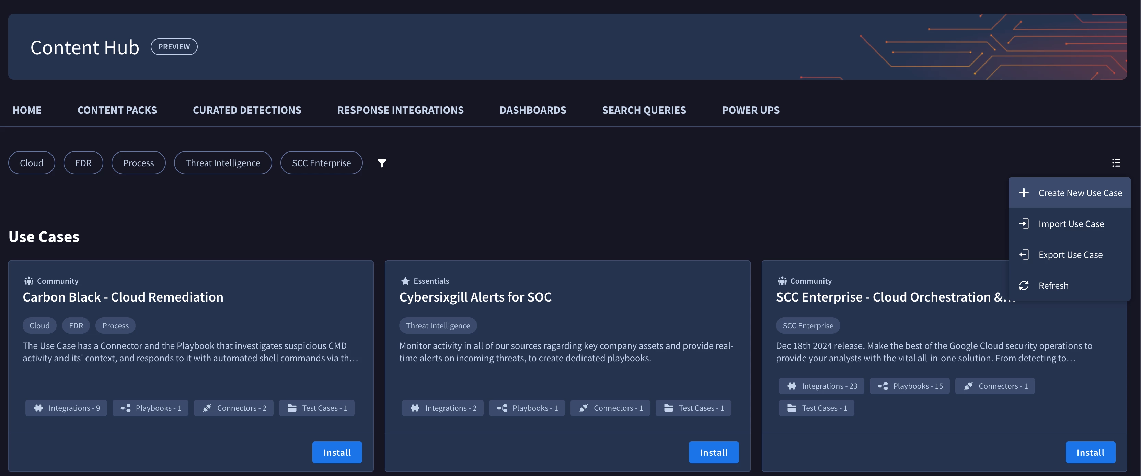The image size is (1141, 476).
Task: Click the SCC Enterprise tag on third card
Action: pyautogui.click(x=808, y=325)
